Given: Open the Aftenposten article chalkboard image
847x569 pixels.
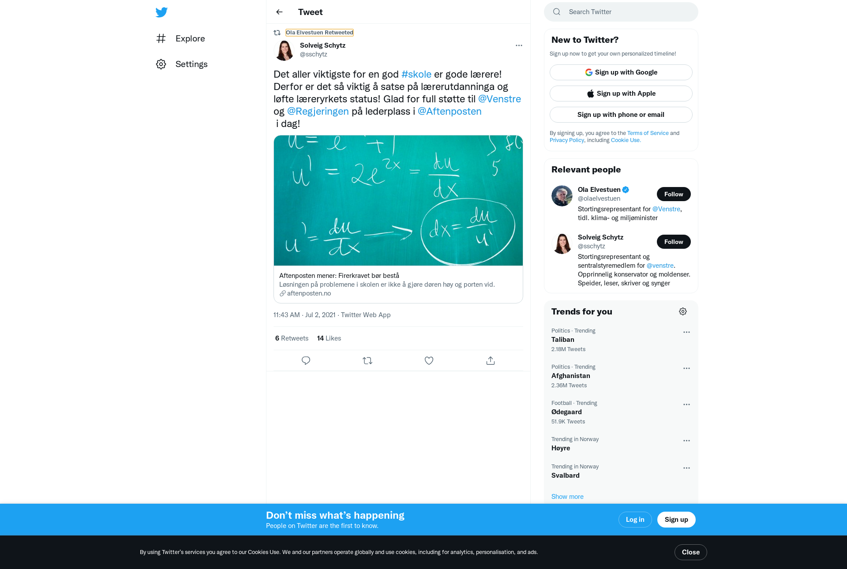Looking at the screenshot, I should pos(398,201).
